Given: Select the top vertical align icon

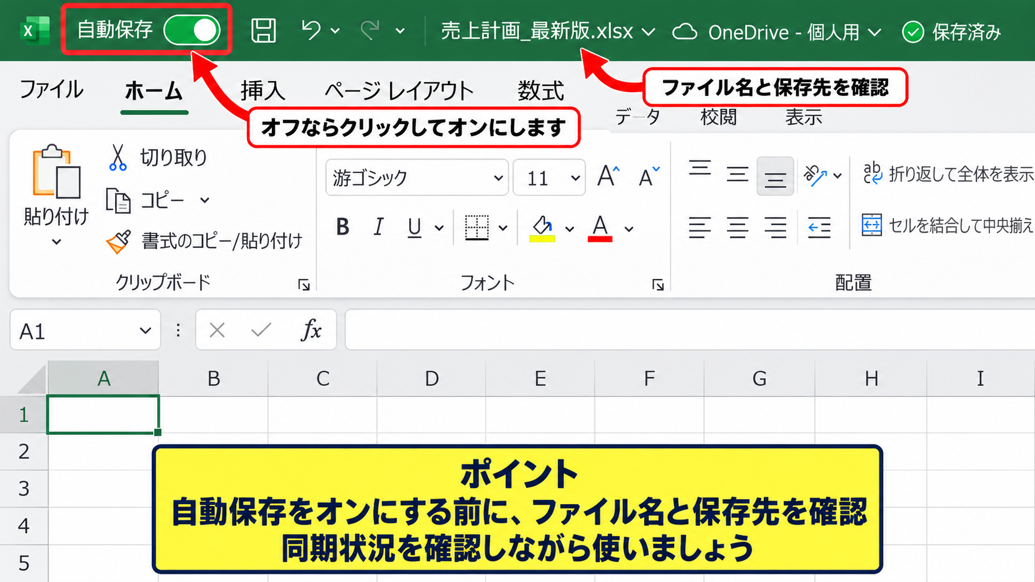Looking at the screenshot, I should click(x=700, y=168).
